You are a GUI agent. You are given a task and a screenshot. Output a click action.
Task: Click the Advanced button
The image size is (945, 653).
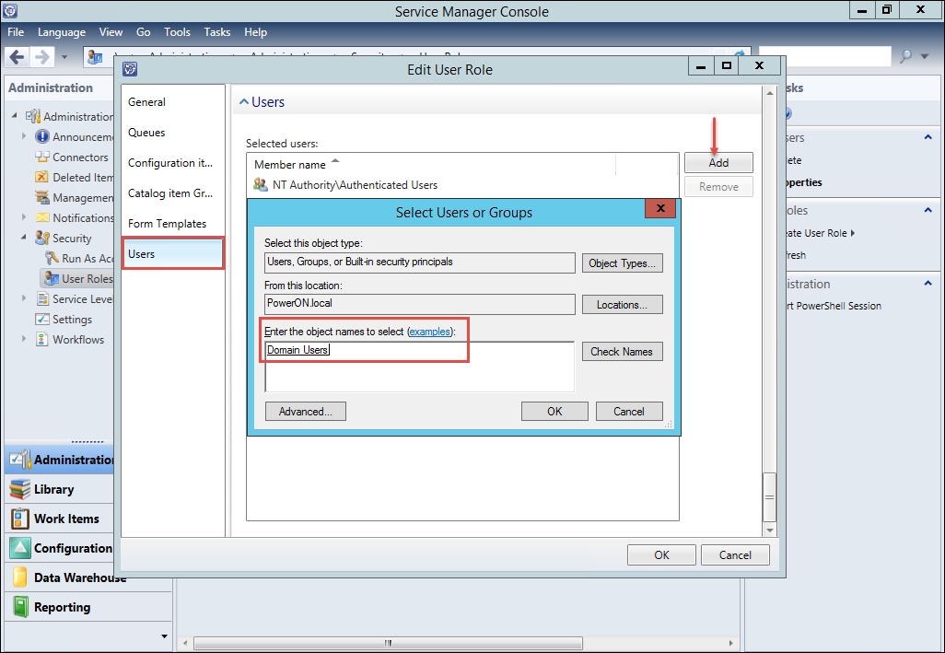pyautogui.click(x=306, y=412)
